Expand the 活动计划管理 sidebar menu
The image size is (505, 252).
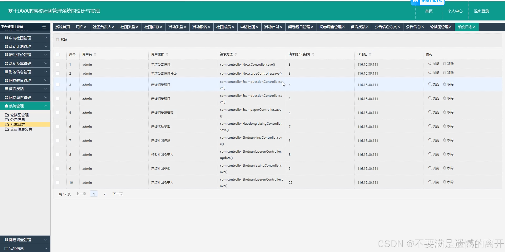point(25,46)
